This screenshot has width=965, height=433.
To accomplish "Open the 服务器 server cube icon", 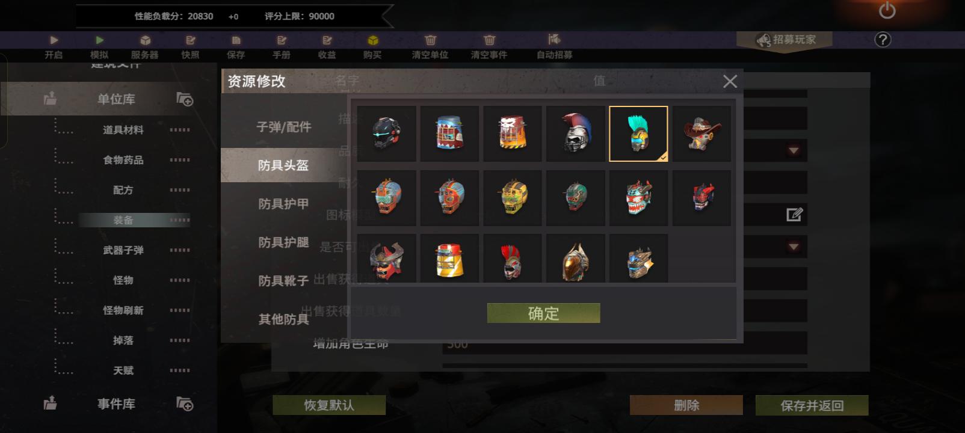I will click(x=145, y=40).
